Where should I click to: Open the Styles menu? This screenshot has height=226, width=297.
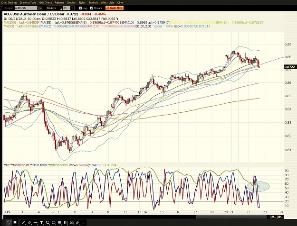(82, 3)
